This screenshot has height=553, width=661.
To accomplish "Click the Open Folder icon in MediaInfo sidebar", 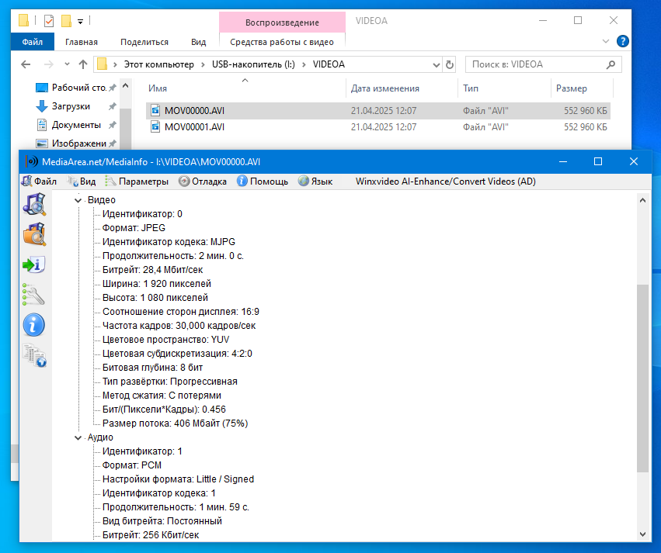I will pos(34,233).
